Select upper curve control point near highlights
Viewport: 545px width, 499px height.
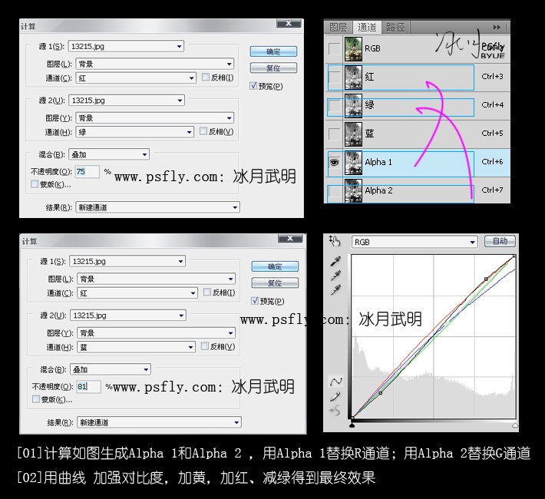click(486, 279)
